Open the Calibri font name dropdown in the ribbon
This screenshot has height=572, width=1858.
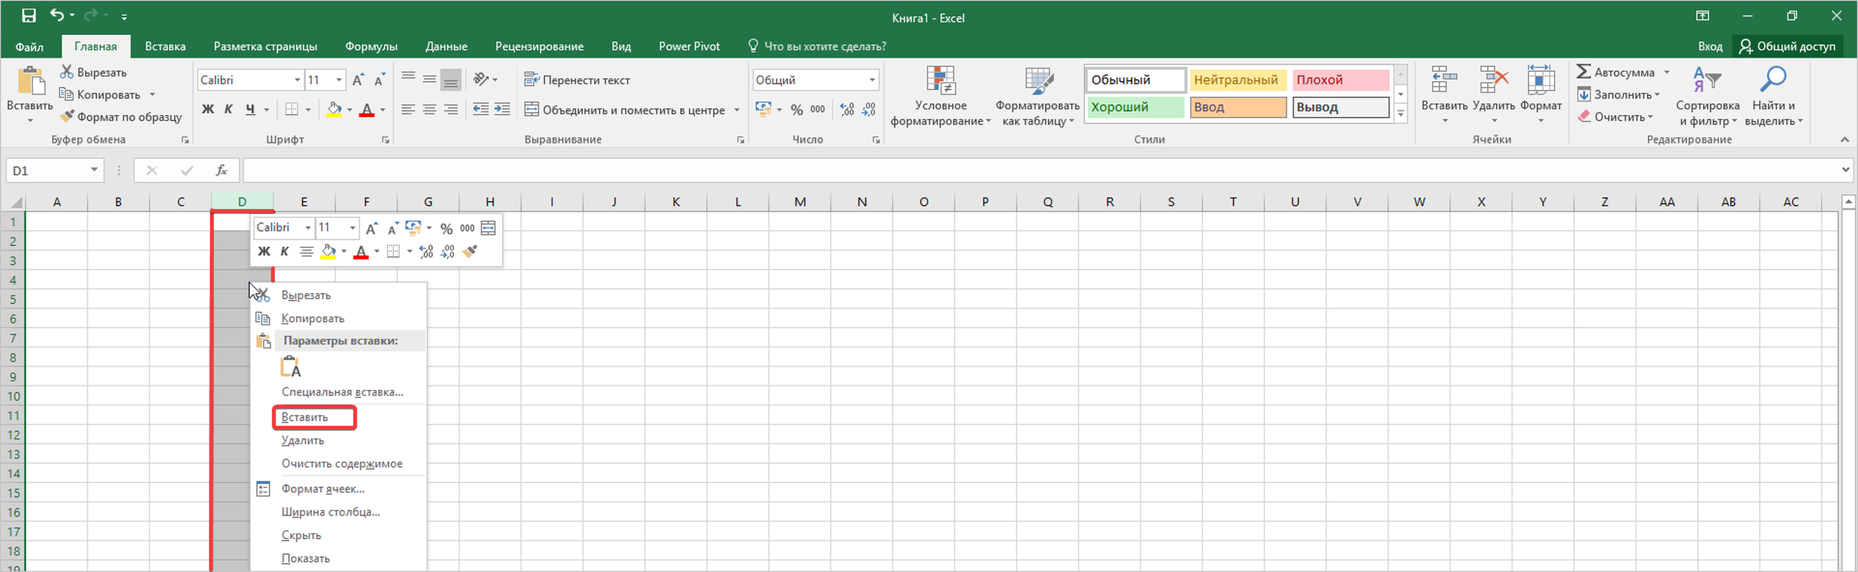pos(297,80)
